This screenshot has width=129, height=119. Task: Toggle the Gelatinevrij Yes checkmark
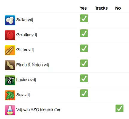tap(84, 33)
